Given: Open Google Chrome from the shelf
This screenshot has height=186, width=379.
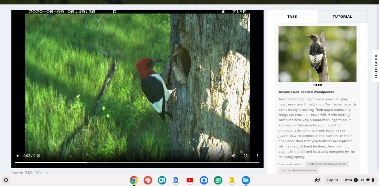Looking at the screenshot, I should pyautogui.click(x=134, y=180).
